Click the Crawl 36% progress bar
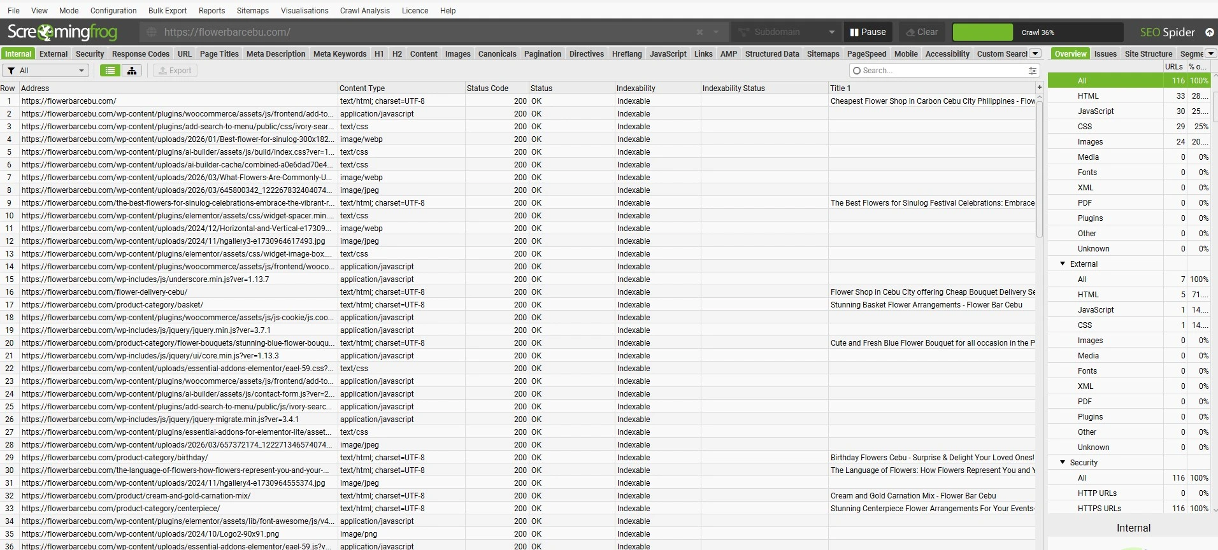 point(1037,32)
